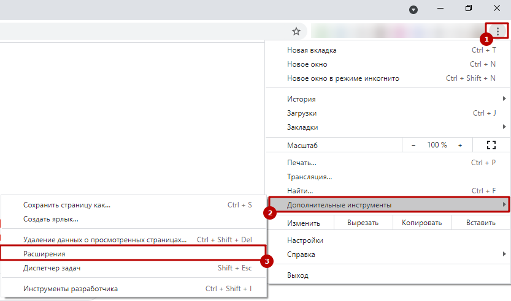
Task: Toggle fullscreen mode icon next to zoom
Action: tap(490, 145)
